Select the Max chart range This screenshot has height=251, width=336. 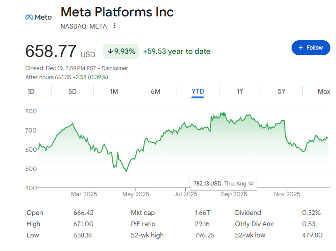[324, 91]
